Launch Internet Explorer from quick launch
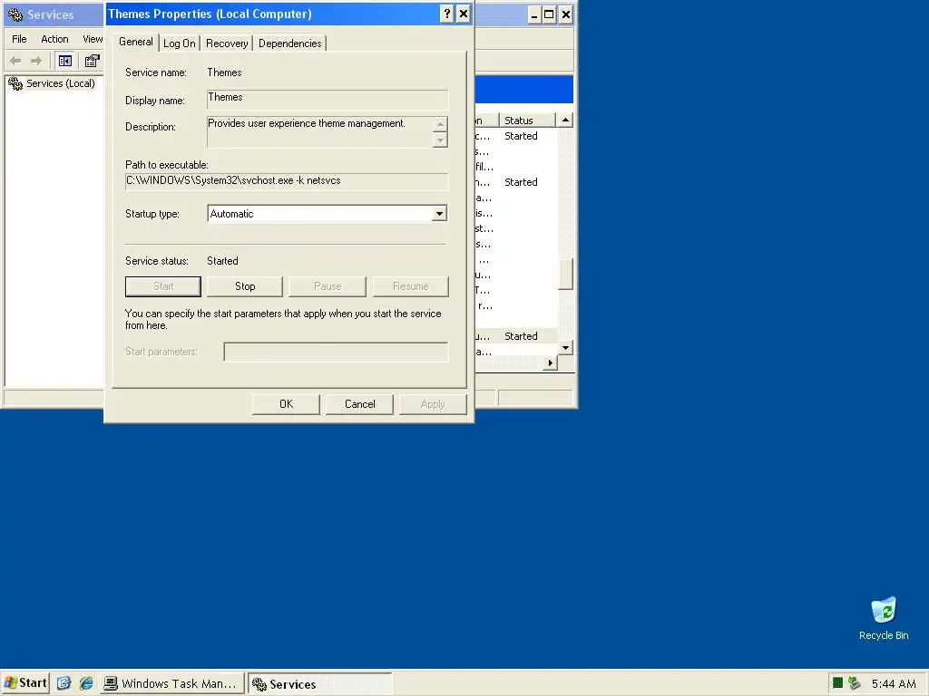The height and width of the screenshot is (696, 929). point(86,683)
